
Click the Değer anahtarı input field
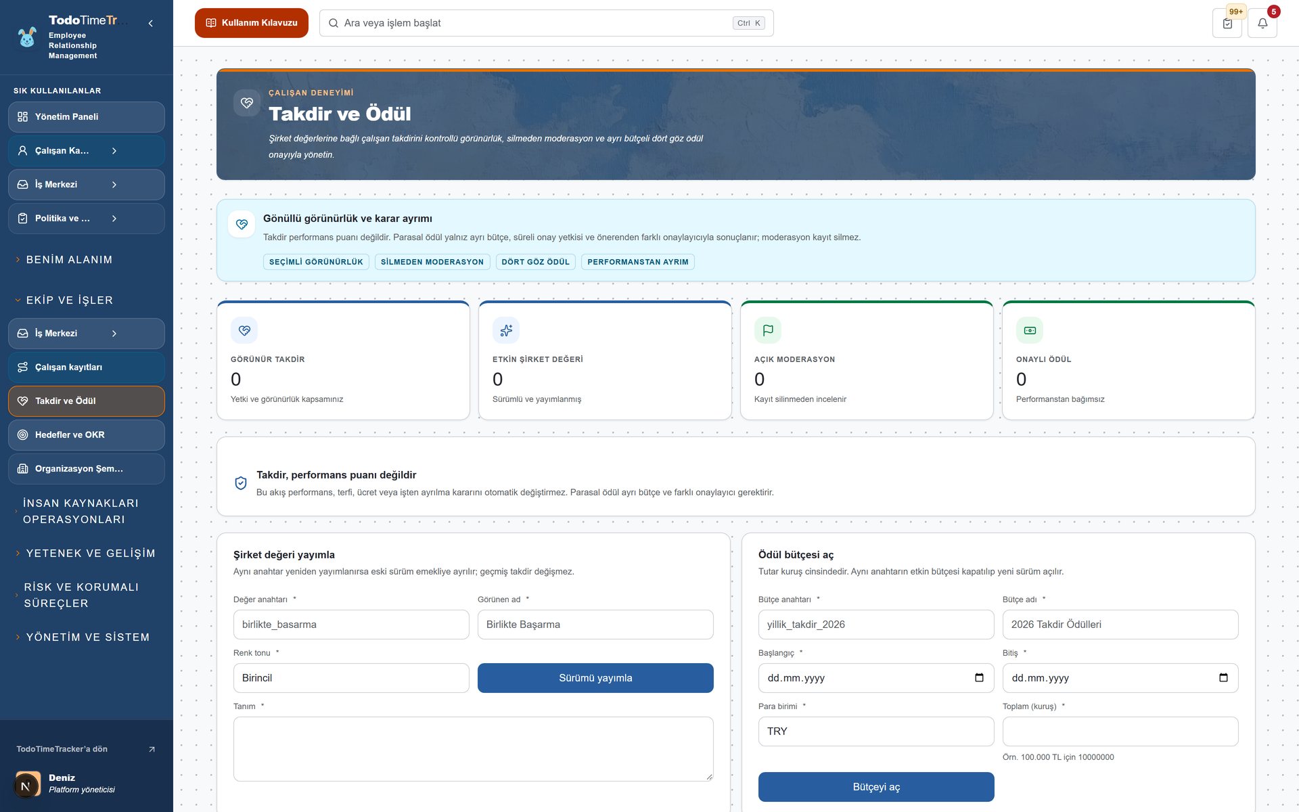click(x=351, y=625)
